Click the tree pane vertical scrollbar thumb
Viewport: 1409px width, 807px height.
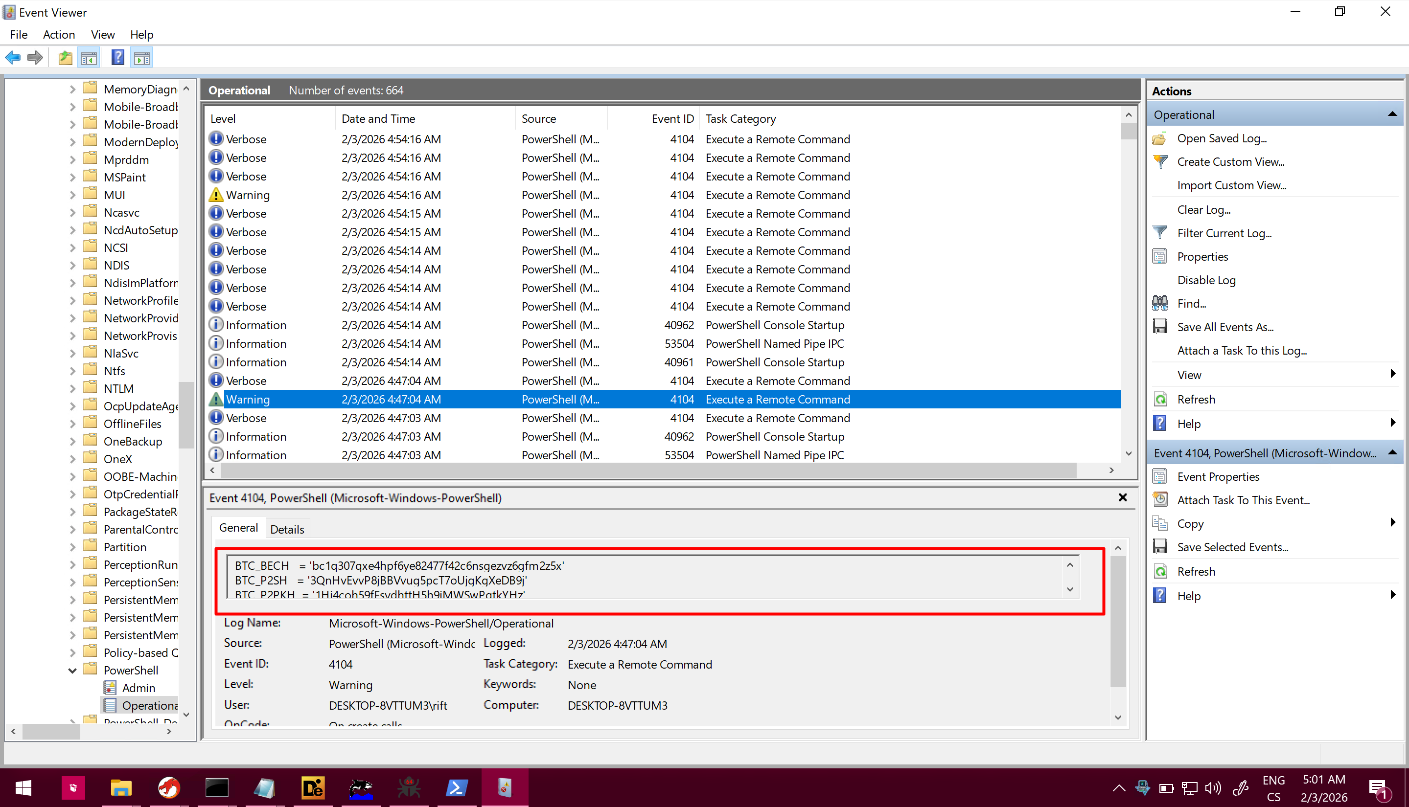(187, 414)
